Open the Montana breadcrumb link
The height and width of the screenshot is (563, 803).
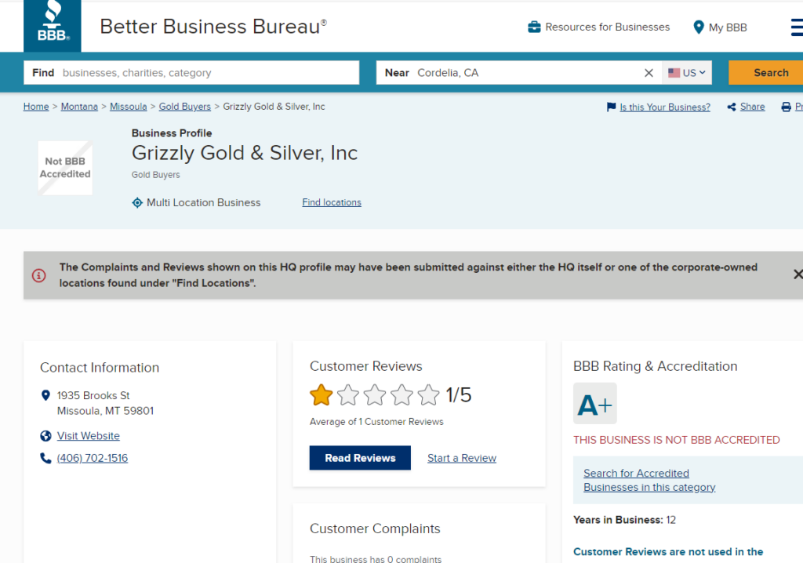click(x=79, y=107)
